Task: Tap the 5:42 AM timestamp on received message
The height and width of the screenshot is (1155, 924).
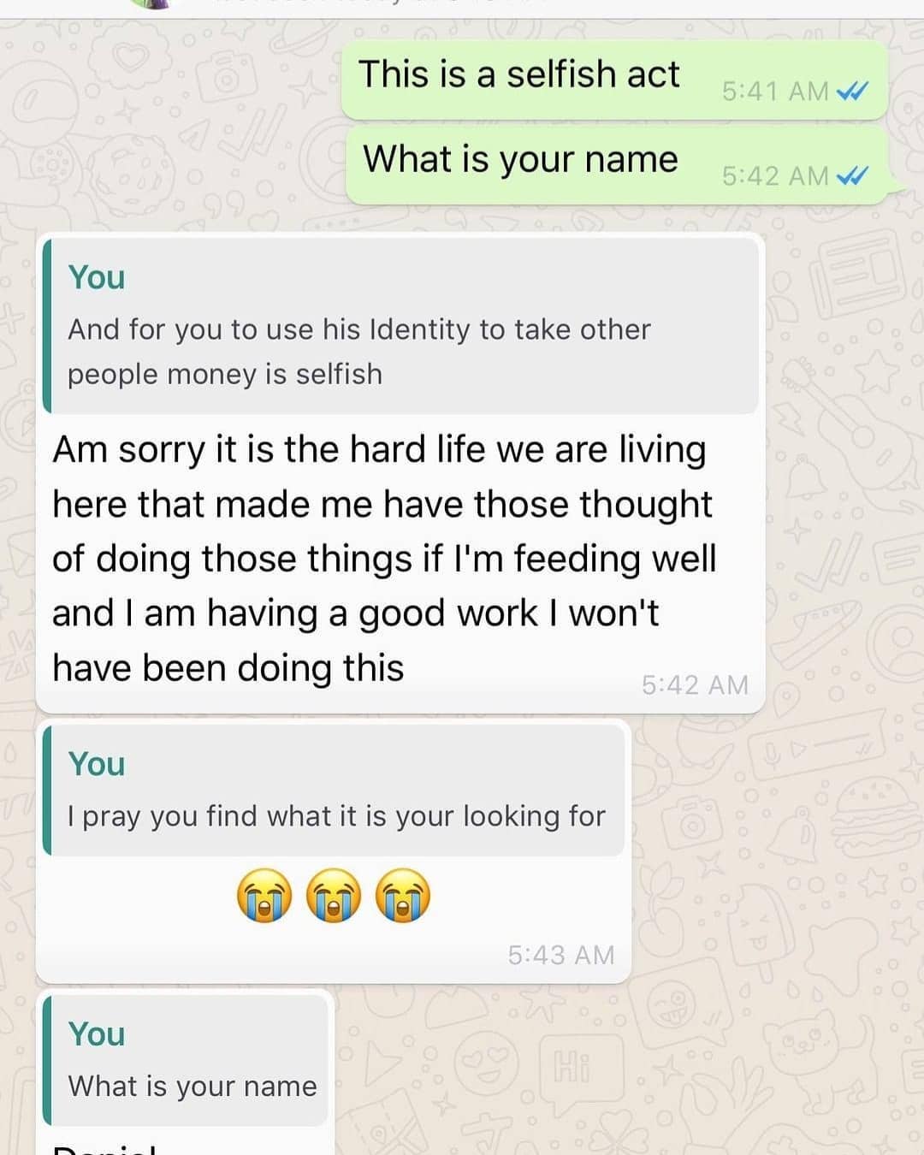Action: 695,684
